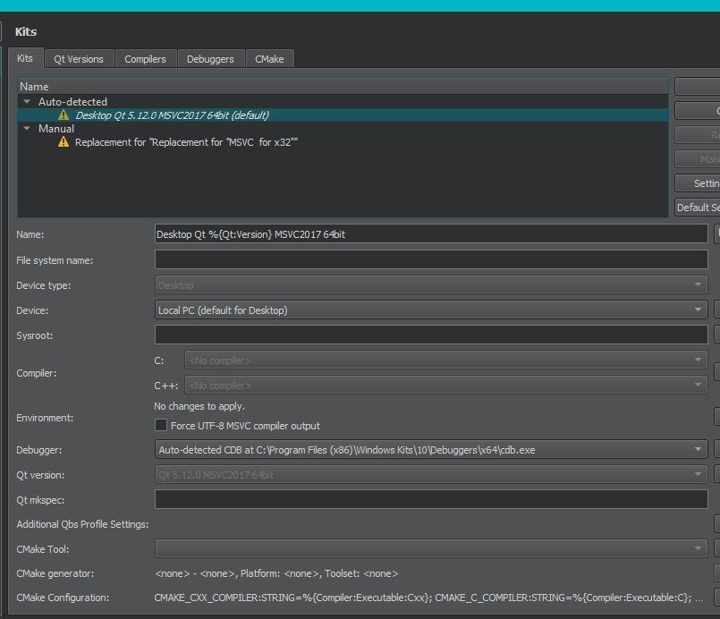The width and height of the screenshot is (720, 619).
Task: Collapse the Manual kits group
Action: 27,129
